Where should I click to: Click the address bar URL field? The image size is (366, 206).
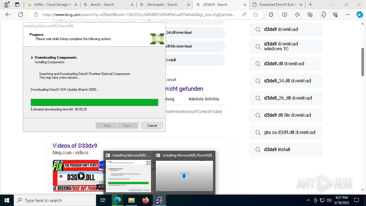click(139, 15)
